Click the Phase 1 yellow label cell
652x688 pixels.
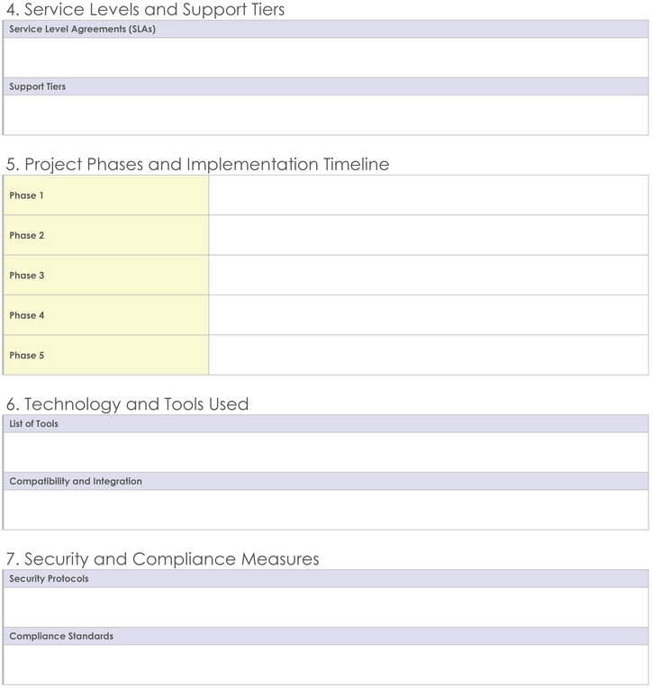pos(105,195)
